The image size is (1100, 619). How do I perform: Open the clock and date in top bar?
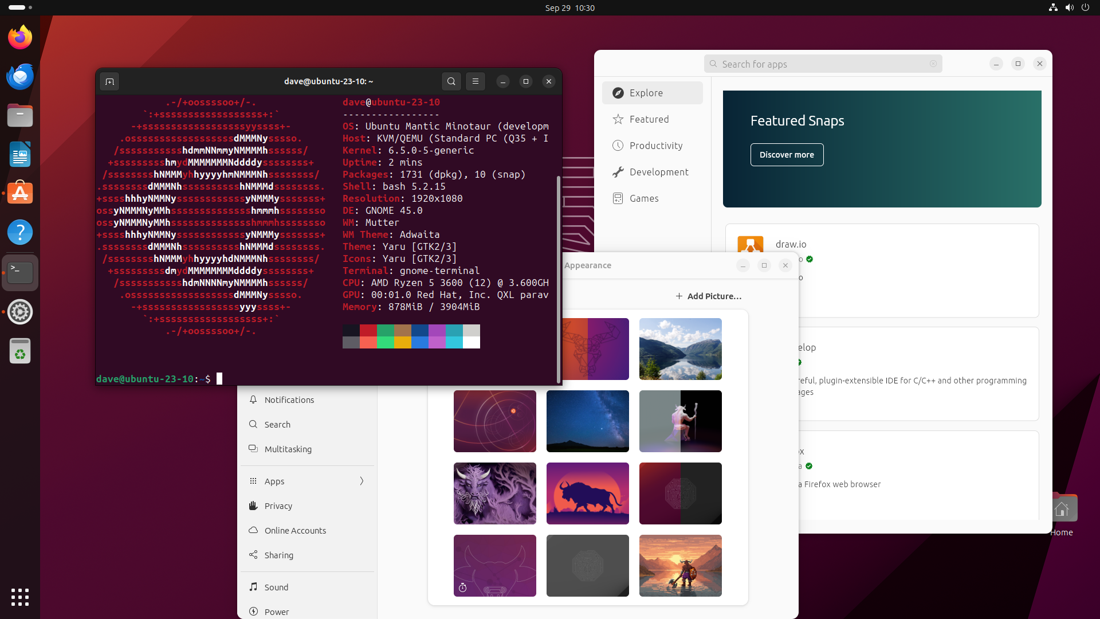click(x=570, y=7)
